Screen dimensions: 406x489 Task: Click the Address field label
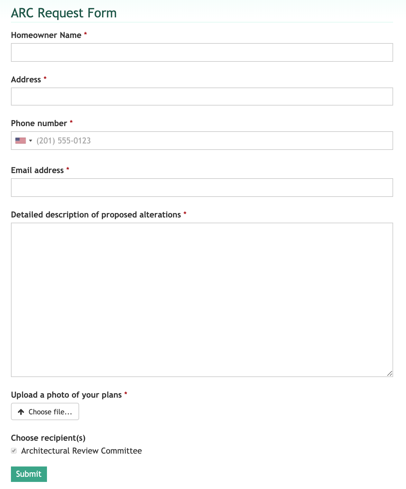26,79
